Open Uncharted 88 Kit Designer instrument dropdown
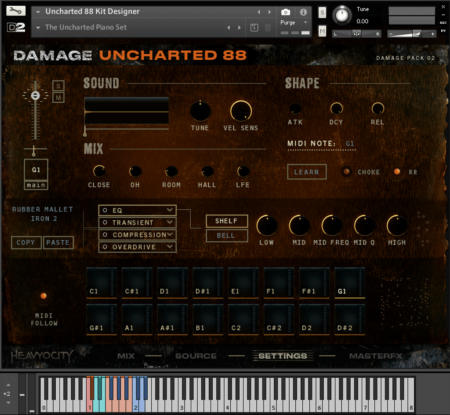450x415 pixels. (x=38, y=12)
